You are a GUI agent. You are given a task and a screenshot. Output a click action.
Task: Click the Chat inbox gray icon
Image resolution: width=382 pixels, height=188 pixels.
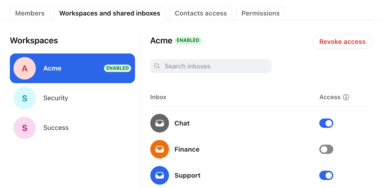[160, 123]
